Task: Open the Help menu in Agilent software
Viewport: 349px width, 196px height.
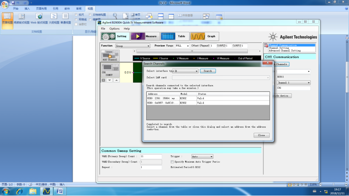Action: click(127, 28)
